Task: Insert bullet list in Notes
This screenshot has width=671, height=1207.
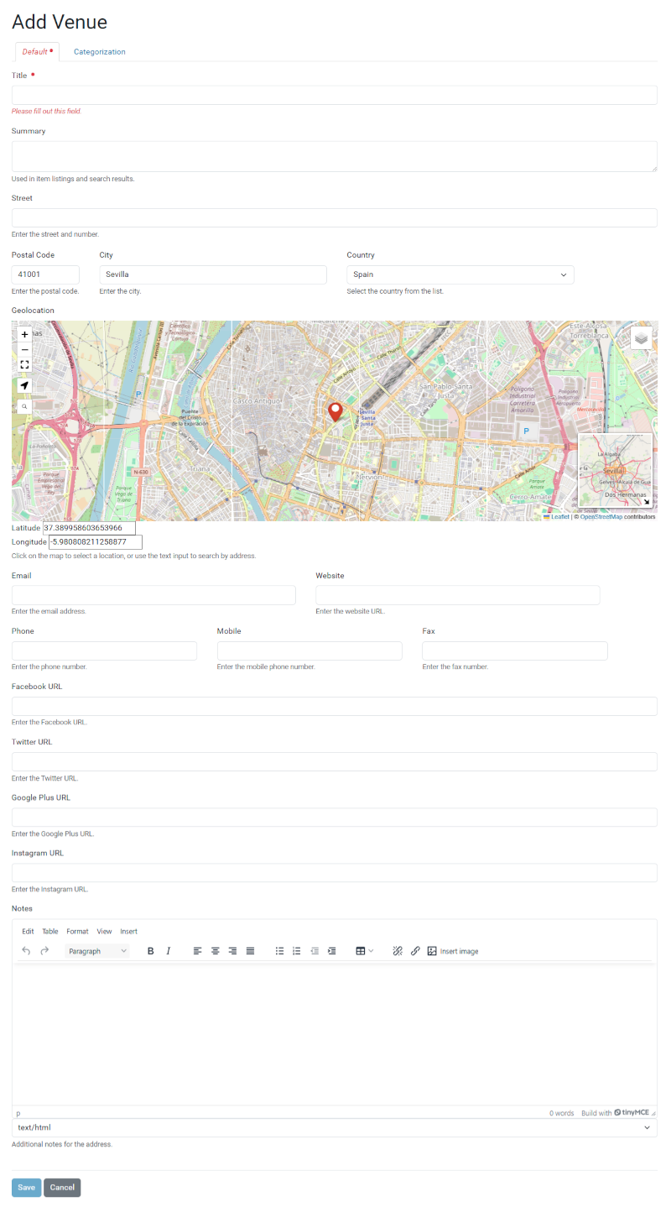Action: (x=279, y=951)
